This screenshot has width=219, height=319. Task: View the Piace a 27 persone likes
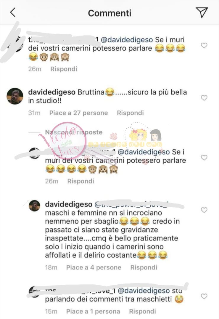(78, 113)
